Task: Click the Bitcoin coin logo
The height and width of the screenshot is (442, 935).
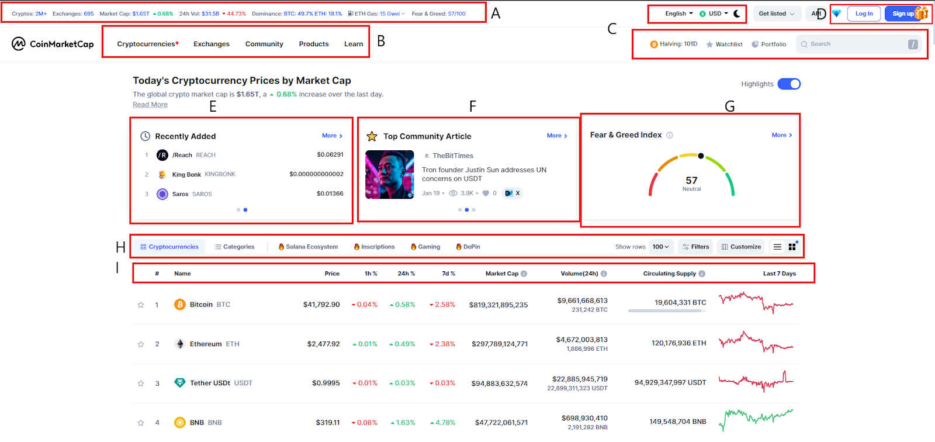Action: [180, 305]
